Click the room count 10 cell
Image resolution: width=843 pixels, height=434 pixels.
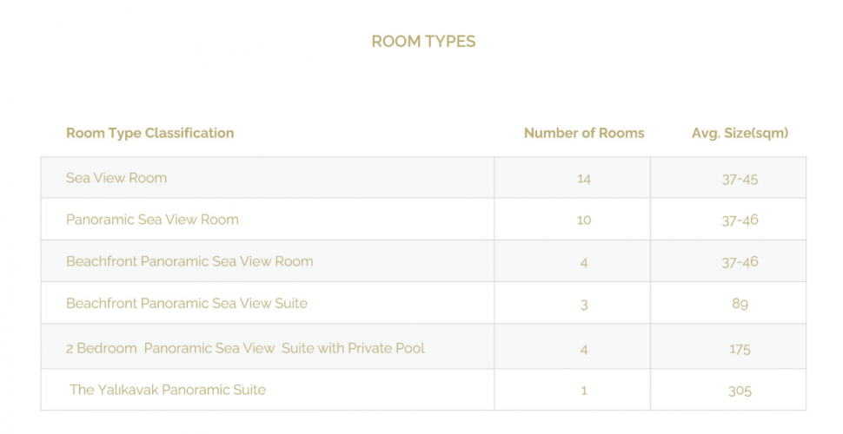coord(583,220)
